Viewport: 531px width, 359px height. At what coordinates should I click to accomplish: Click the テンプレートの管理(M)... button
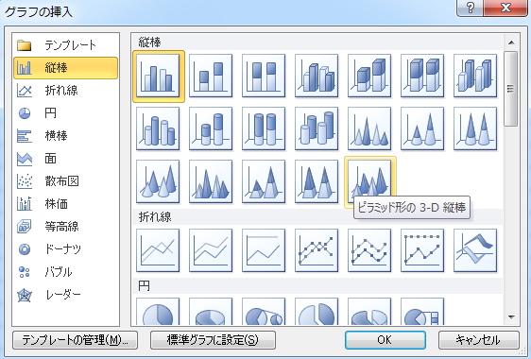pos(76,340)
